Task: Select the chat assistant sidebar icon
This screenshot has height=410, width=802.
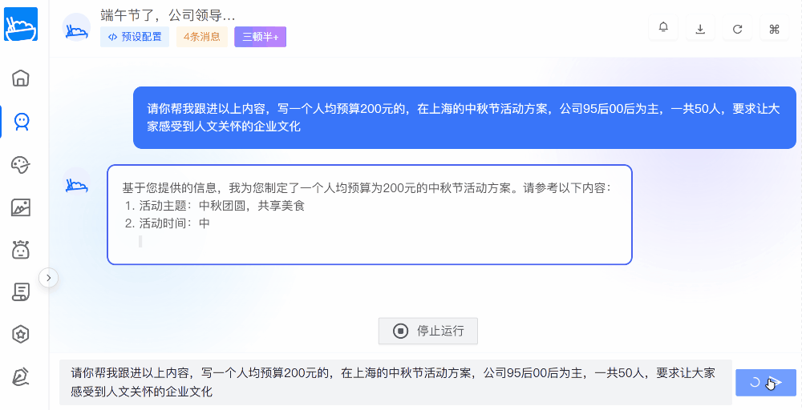Action: coord(21,121)
